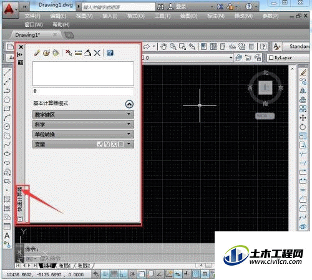Select the Polygon draw tool
Image resolution: width=312 pixels, height=280 pixels.
tap(7, 100)
